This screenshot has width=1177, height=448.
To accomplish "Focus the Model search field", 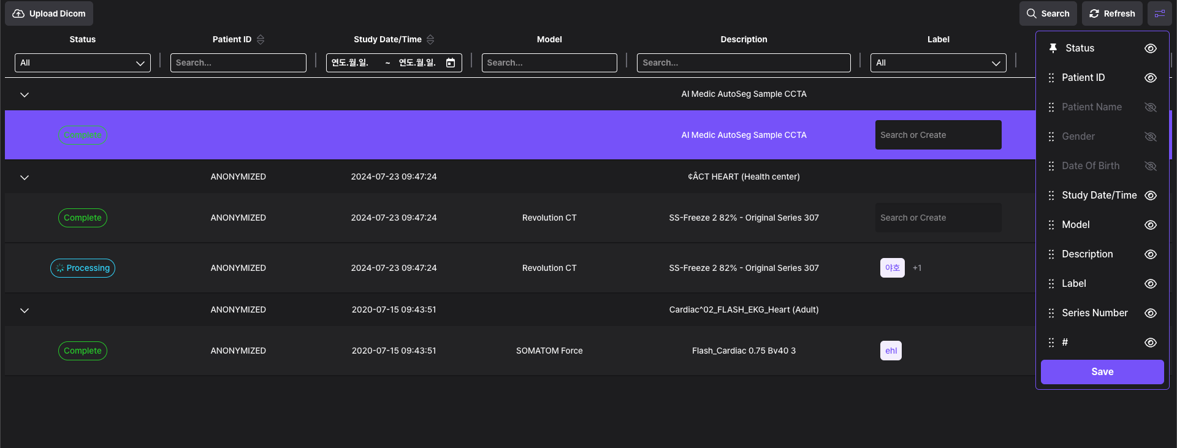I will [549, 63].
